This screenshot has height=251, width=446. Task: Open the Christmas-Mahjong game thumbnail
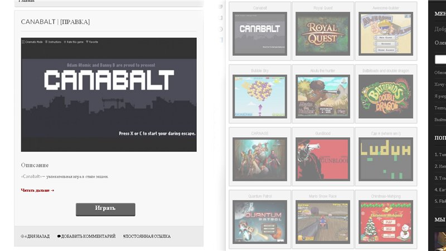pos(386,222)
